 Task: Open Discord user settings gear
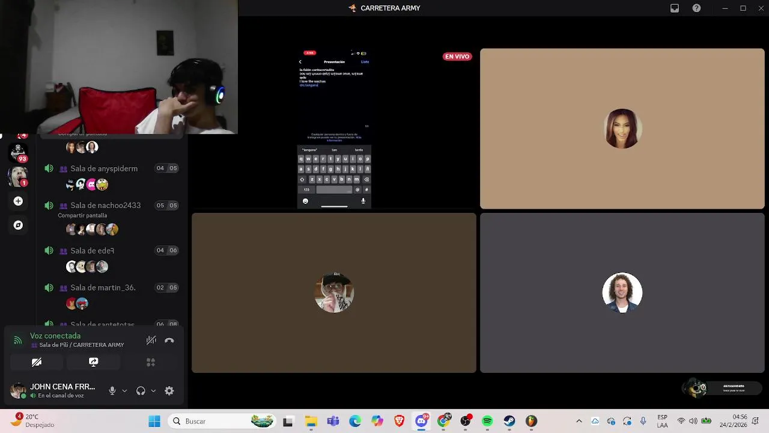click(x=169, y=391)
